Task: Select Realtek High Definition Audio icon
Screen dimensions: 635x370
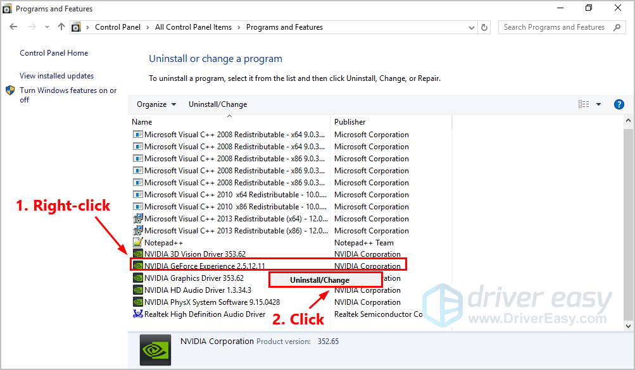Action: click(138, 314)
